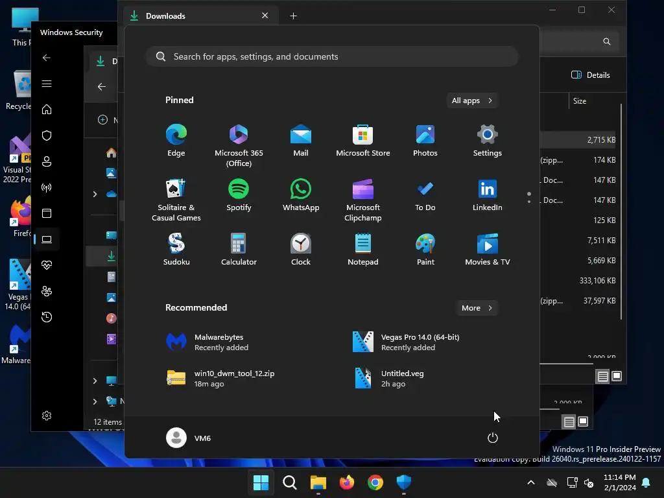This screenshot has width=664, height=498.
Task: Open Windows Security from taskbar
Action: pos(403,482)
